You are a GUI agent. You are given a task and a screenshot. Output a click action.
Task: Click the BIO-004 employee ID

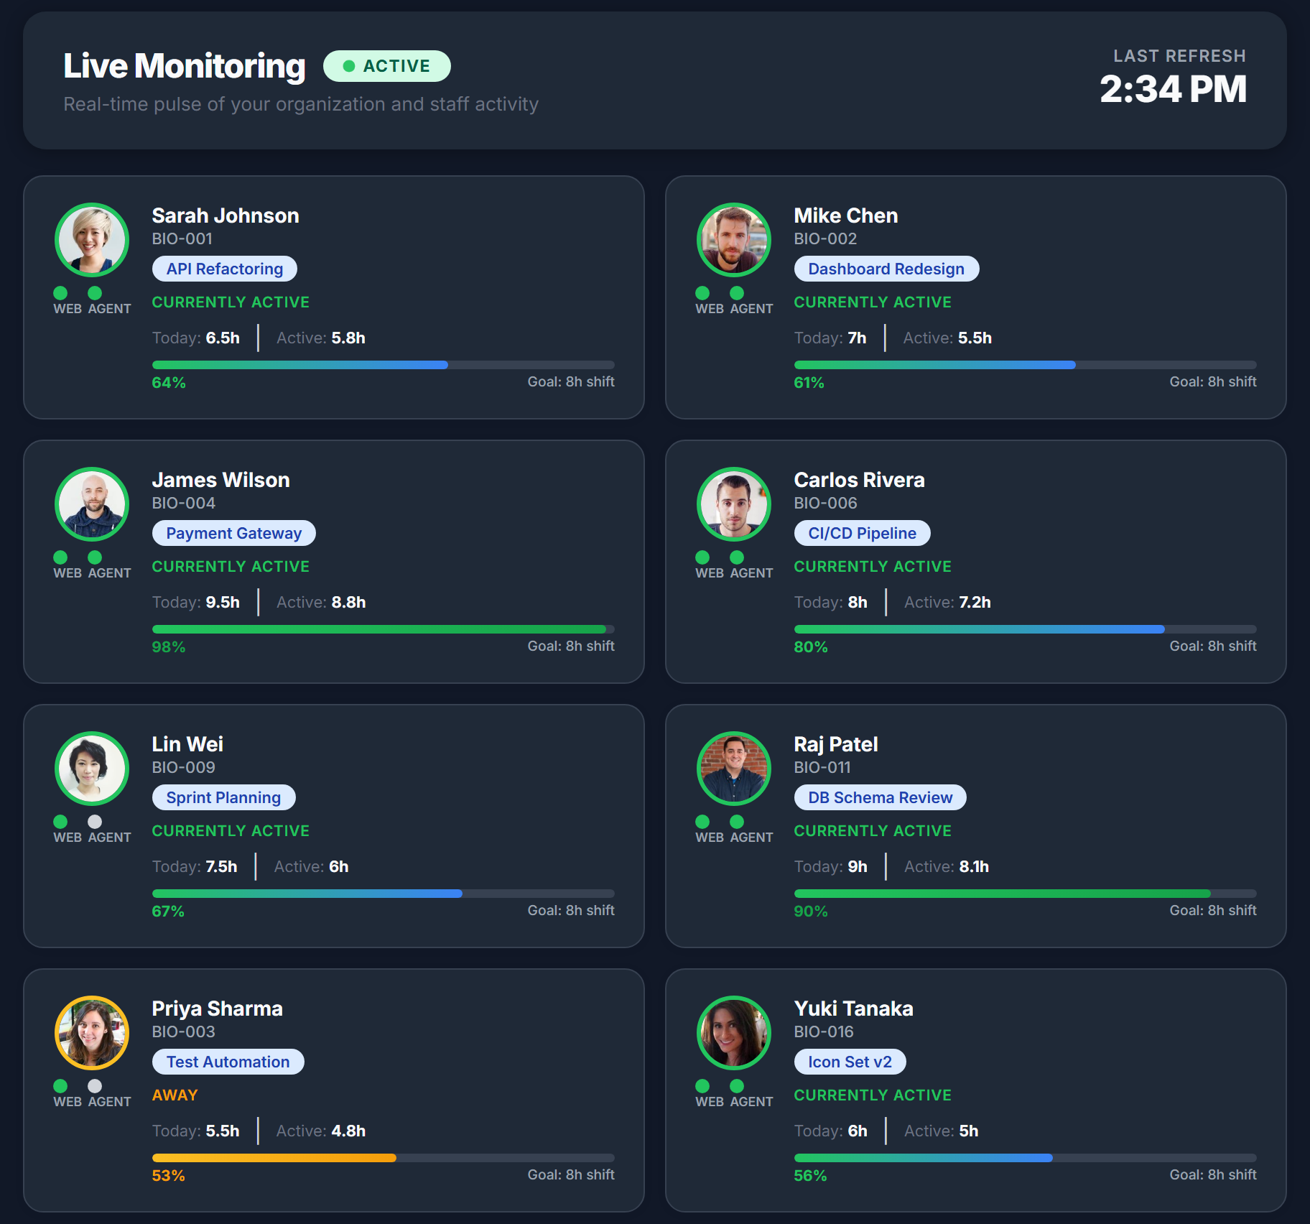click(184, 503)
